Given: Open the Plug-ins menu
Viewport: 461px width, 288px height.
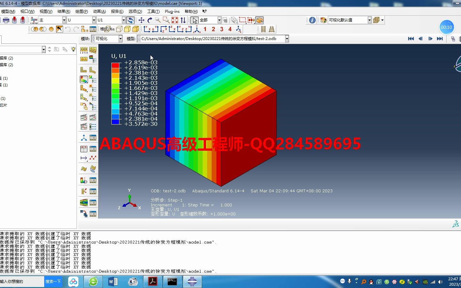Looking at the screenshot, I should click(172, 11).
